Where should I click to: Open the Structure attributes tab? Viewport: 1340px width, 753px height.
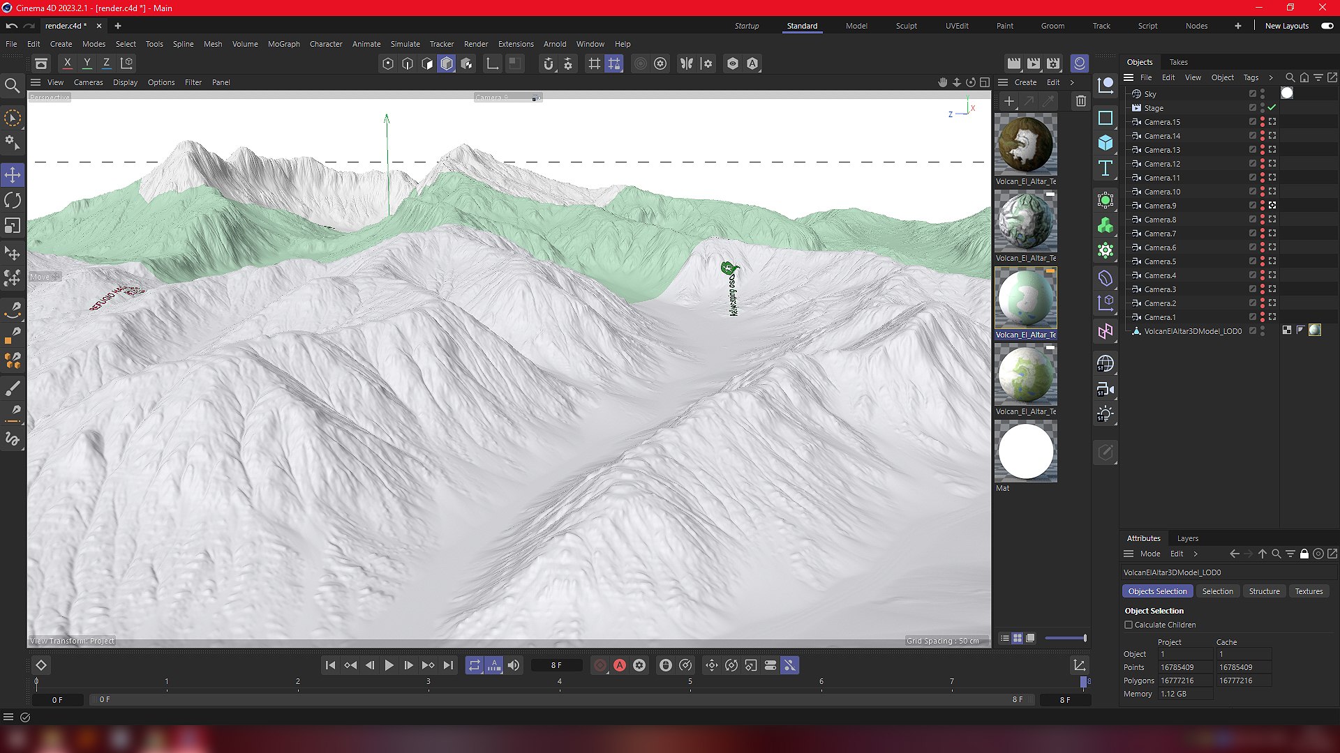[1265, 592]
